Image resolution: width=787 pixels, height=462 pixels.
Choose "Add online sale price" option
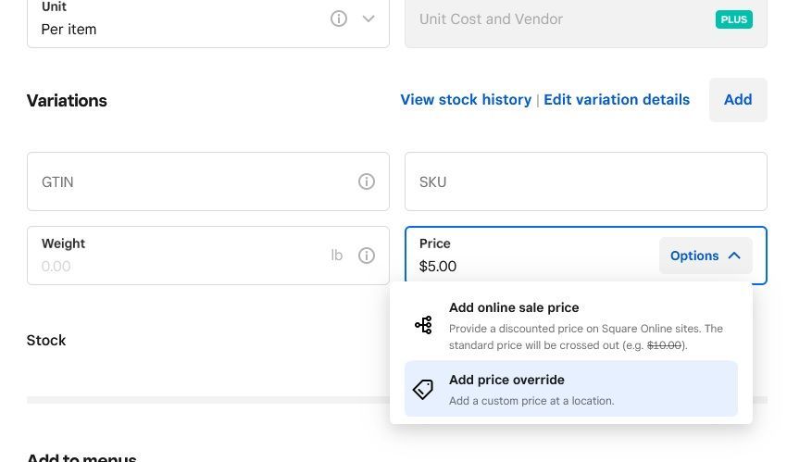[514, 307]
